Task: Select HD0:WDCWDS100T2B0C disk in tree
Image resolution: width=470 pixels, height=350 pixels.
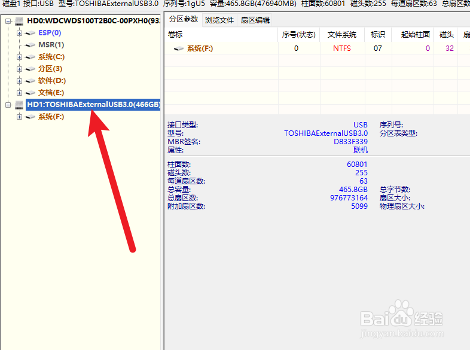Action: point(93,21)
